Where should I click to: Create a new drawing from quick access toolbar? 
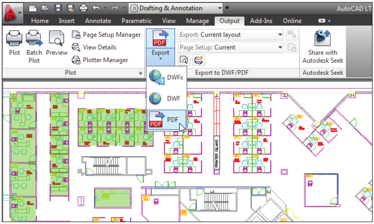click(32, 8)
